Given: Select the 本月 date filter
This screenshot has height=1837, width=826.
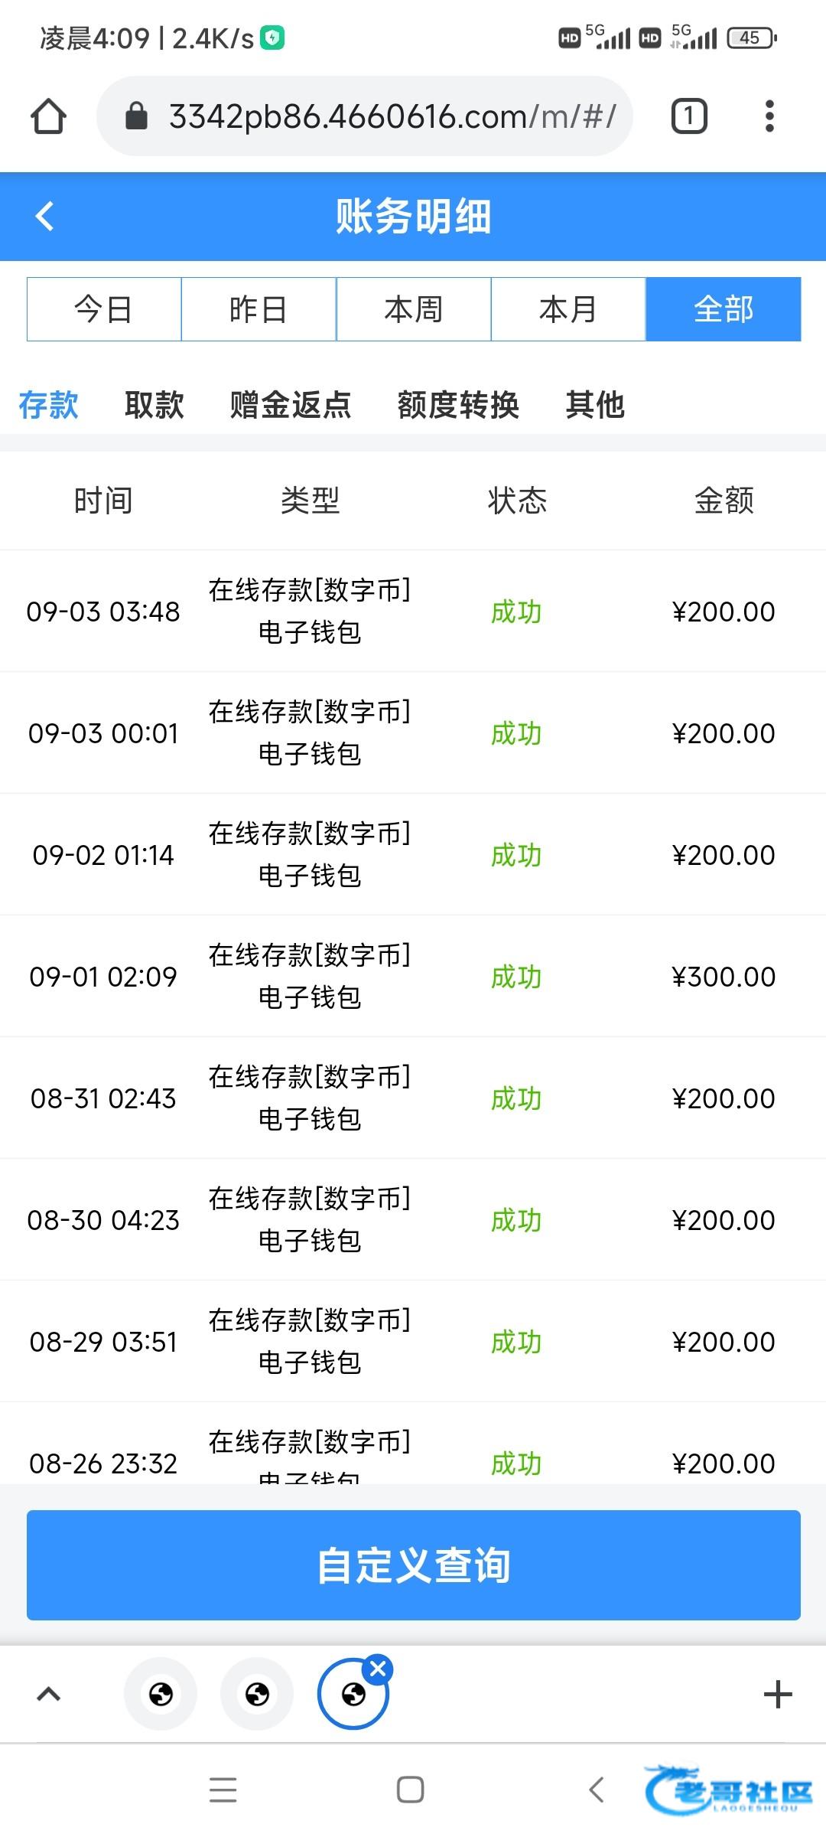Looking at the screenshot, I should pyautogui.click(x=567, y=309).
